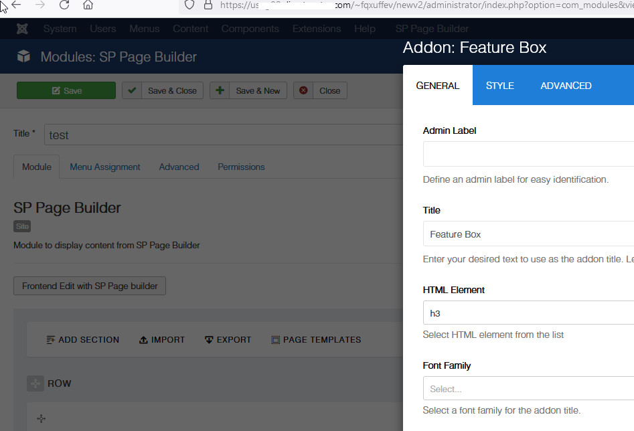This screenshot has height=431, width=634.
Task: Click the Page Templates button
Action: pos(316,340)
